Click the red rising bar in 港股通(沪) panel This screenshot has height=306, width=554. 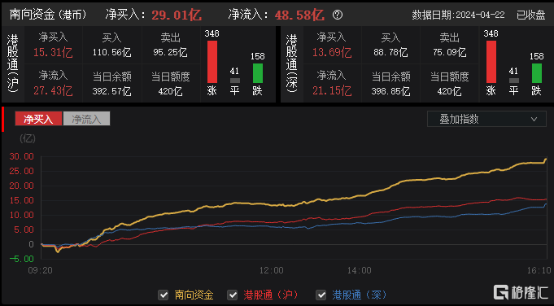(212, 62)
